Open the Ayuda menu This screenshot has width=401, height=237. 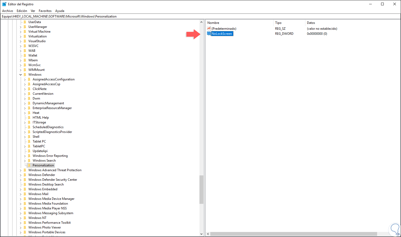pos(60,11)
